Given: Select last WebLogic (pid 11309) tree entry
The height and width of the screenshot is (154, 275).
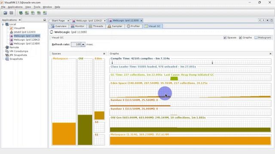Looking at the screenshot, I should coord(27,44).
